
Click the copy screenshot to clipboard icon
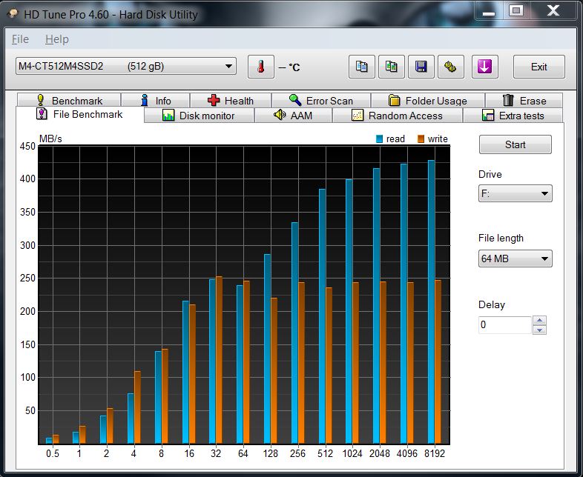(391, 67)
